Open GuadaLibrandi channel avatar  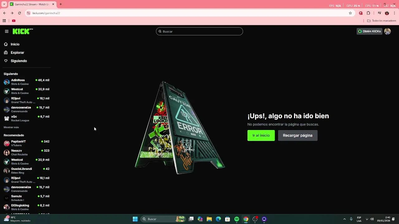(x=7, y=171)
